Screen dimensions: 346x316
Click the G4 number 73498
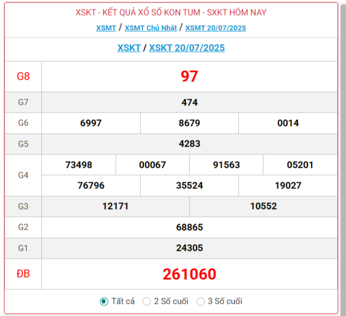click(79, 165)
